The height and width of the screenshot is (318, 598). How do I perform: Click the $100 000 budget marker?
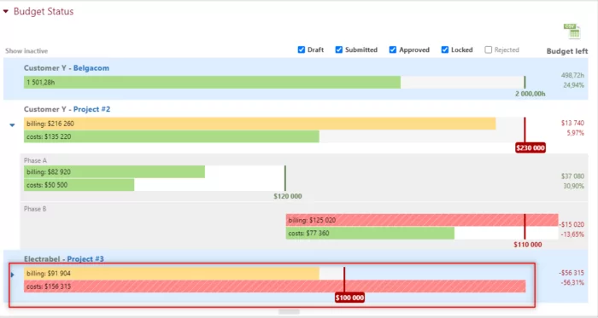349,298
